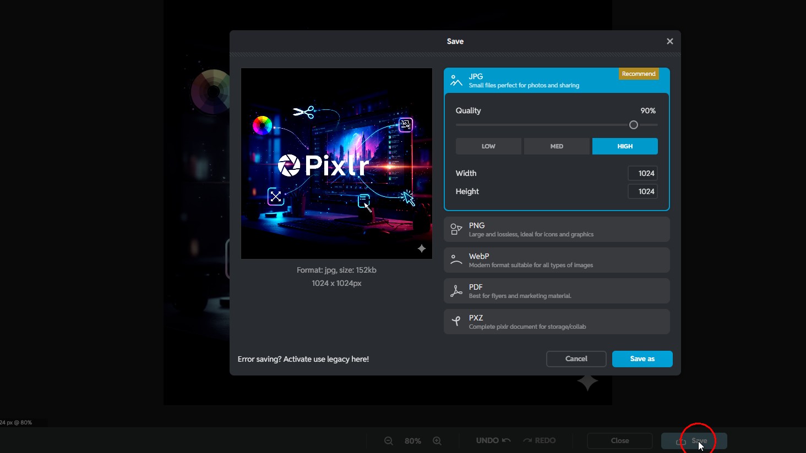
Task: Click the Save as button
Action: pyautogui.click(x=642, y=359)
